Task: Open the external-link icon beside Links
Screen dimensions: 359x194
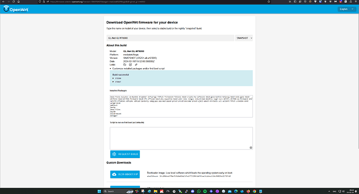Action: [130, 64]
